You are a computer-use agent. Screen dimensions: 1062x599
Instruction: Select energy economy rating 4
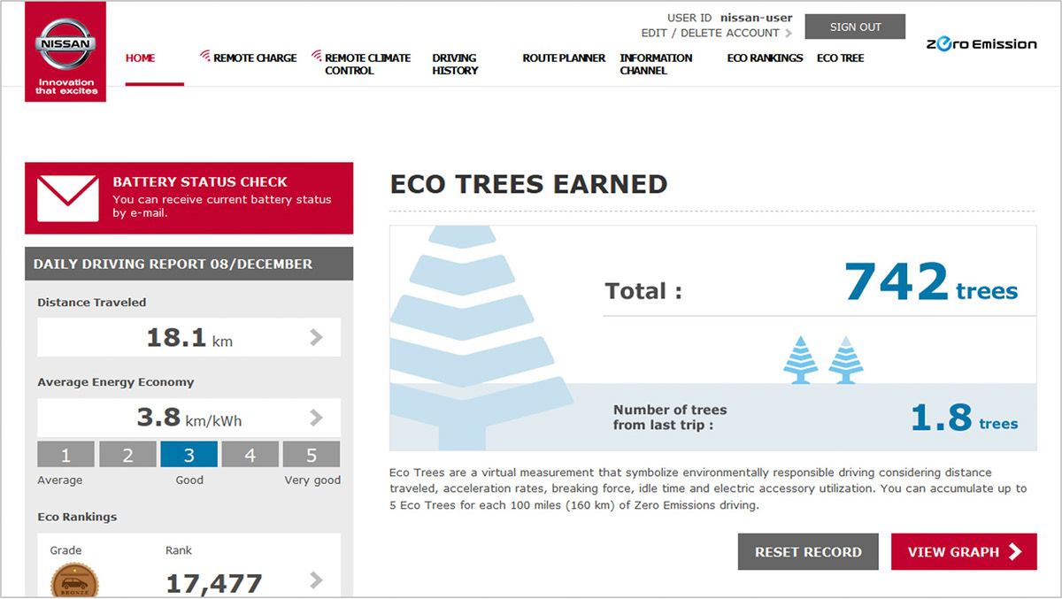(250, 455)
